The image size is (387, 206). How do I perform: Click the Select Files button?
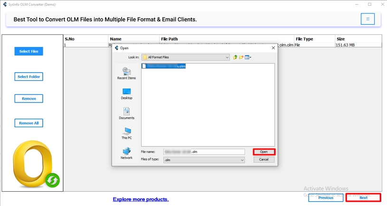(x=28, y=51)
